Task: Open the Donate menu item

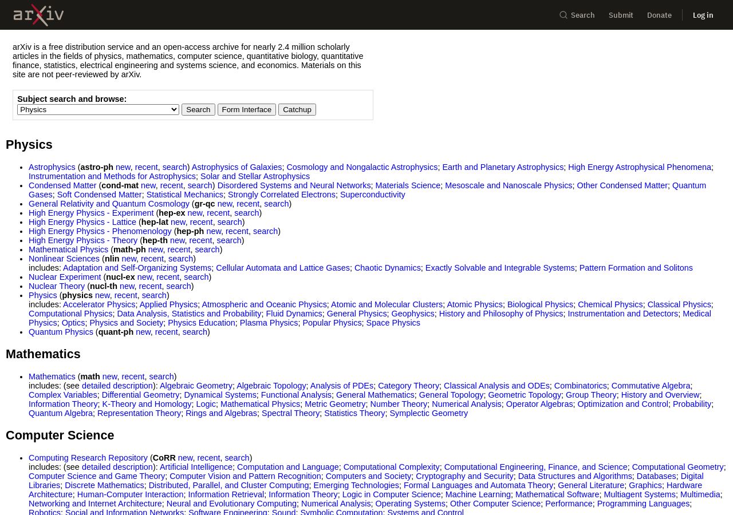Action: pyautogui.click(x=659, y=15)
